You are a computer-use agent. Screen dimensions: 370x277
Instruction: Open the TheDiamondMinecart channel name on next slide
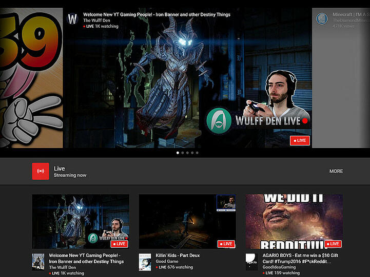click(351, 20)
